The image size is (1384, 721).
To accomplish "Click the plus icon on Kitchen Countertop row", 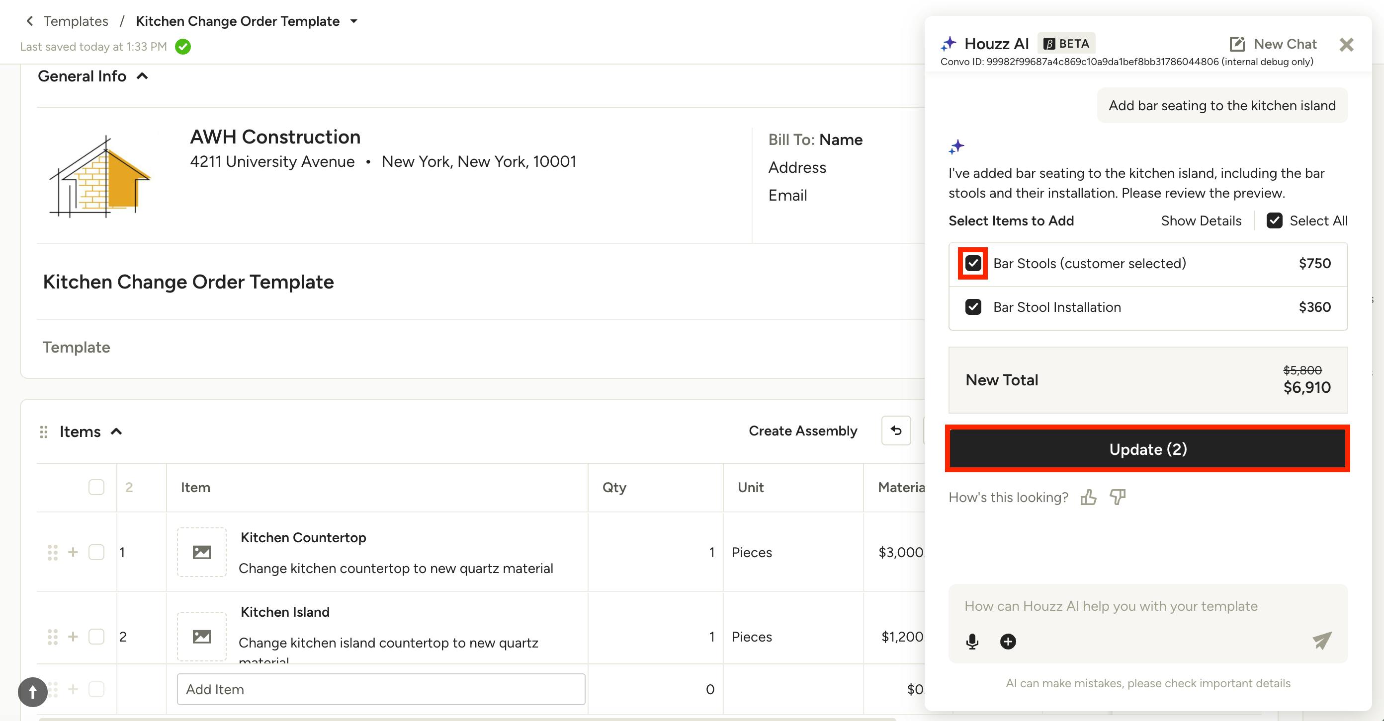I will [x=73, y=552].
